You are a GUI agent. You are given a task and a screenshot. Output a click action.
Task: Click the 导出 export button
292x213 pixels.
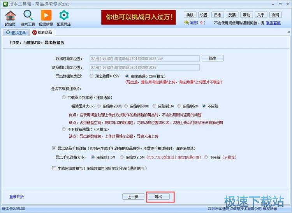tap(158, 197)
